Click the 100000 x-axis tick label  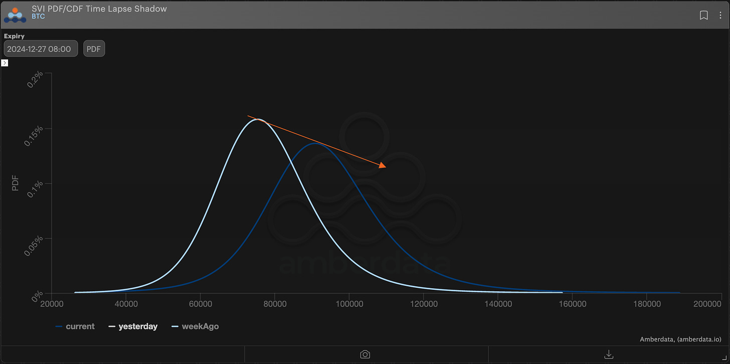pos(349,304)
